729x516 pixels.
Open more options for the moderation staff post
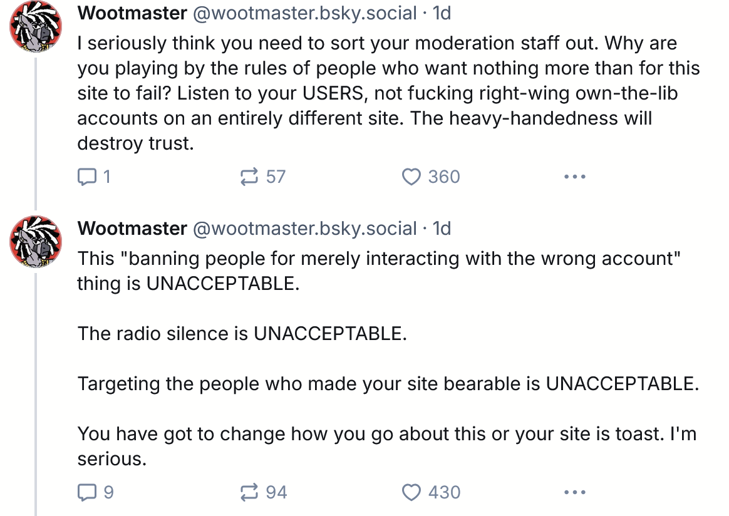tap(574, 177)
